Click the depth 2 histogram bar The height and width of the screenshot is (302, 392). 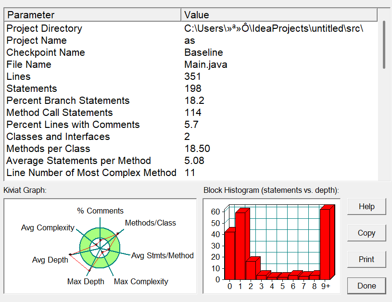(x=251, y=270)
